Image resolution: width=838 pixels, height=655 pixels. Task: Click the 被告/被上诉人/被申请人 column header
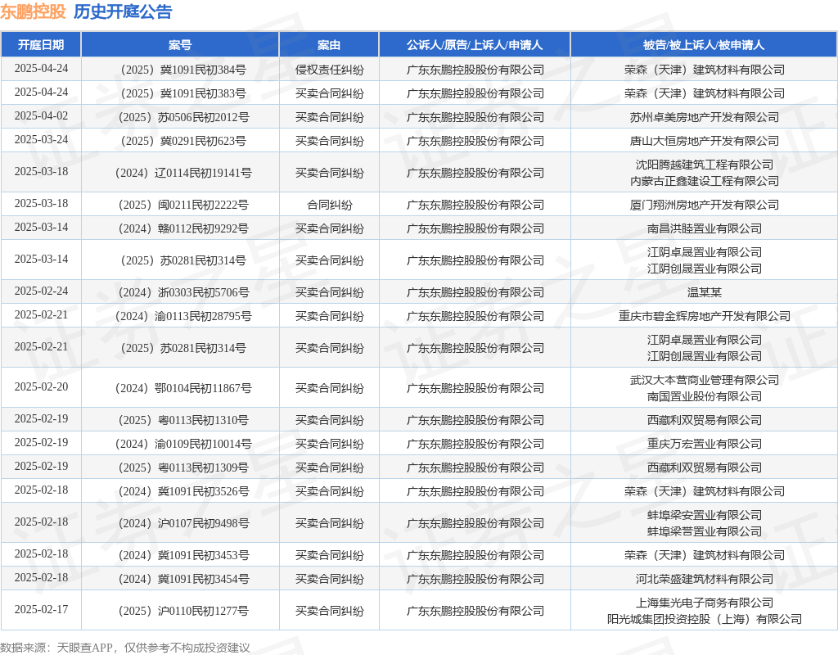point(704,45)
